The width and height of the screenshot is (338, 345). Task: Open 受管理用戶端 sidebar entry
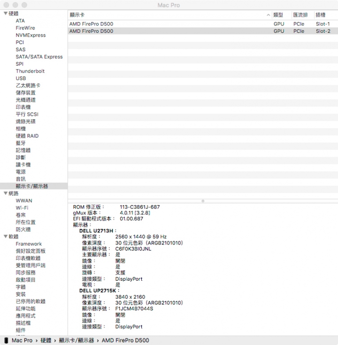[31, 265]
